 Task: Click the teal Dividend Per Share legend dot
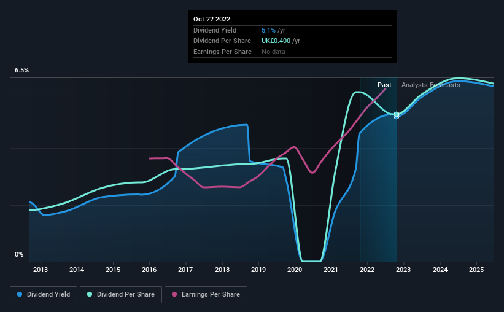(x=90, y=294)
